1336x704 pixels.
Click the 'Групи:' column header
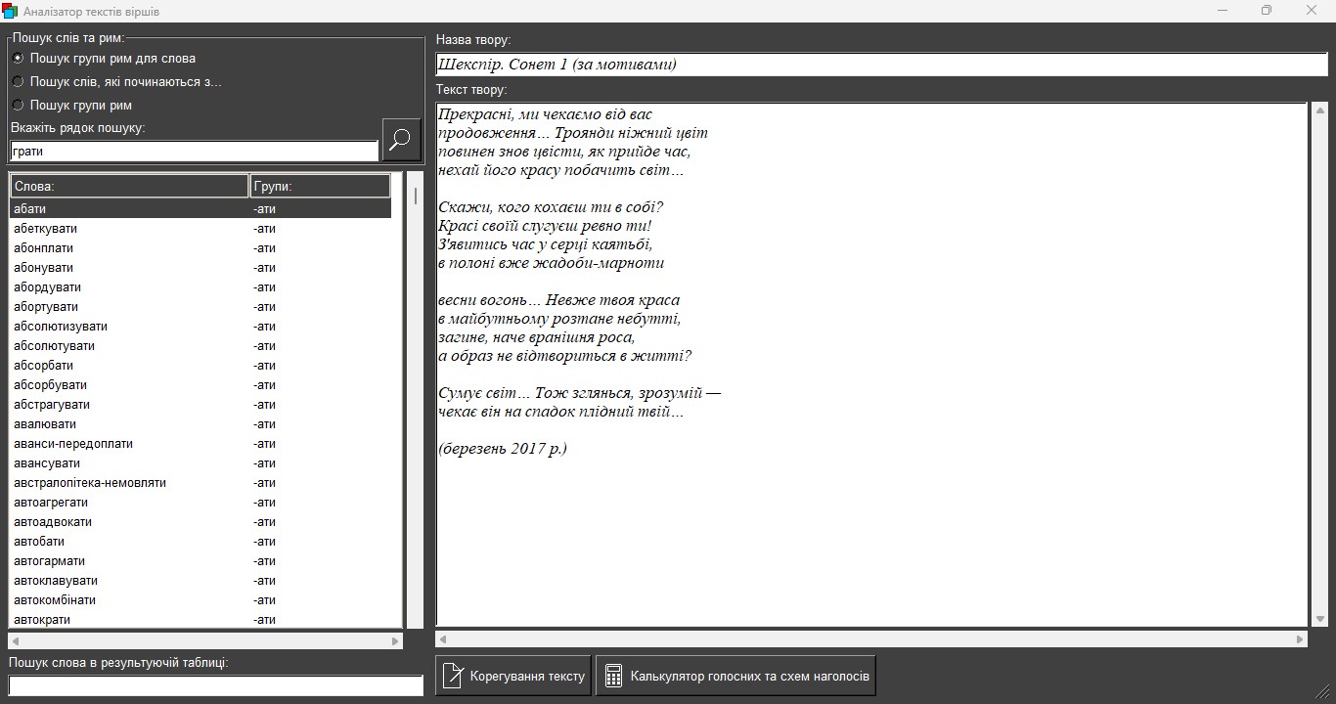pos(321,186)
